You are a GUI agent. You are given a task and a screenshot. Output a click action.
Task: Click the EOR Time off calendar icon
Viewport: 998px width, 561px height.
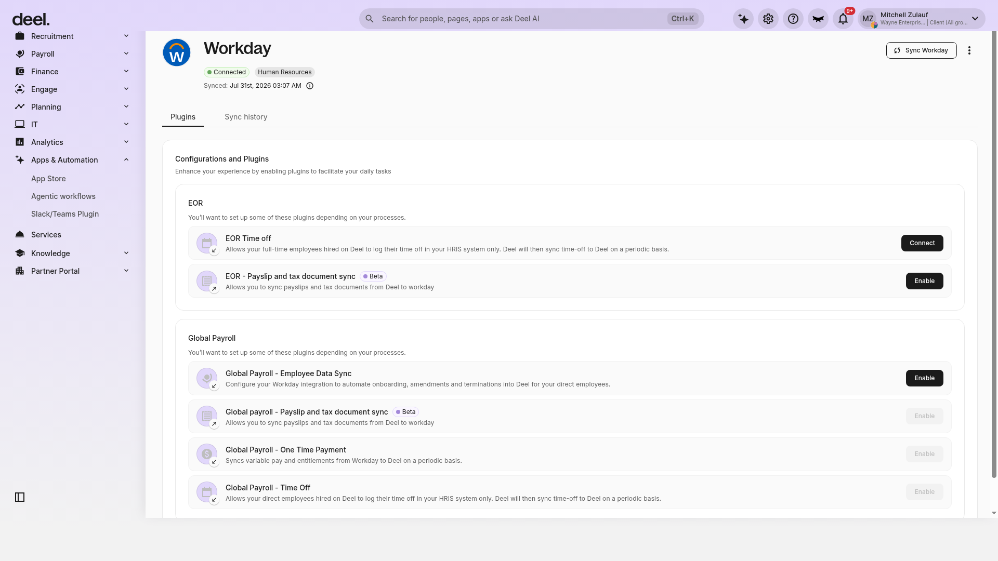click(x=207, y=243)
